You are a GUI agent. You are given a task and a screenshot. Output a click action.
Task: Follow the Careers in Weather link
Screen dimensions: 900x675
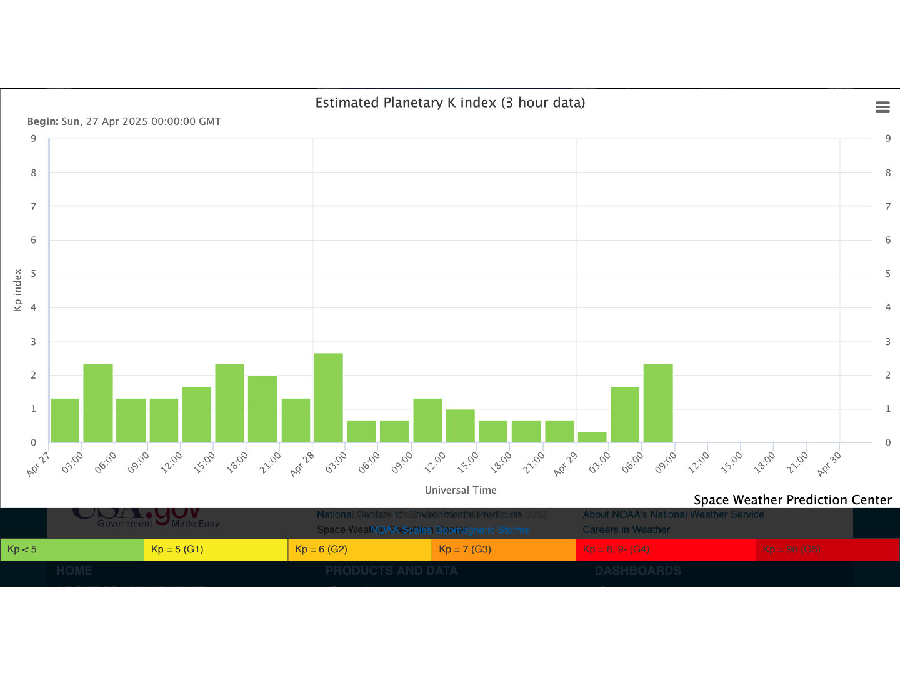click(626, 529)
